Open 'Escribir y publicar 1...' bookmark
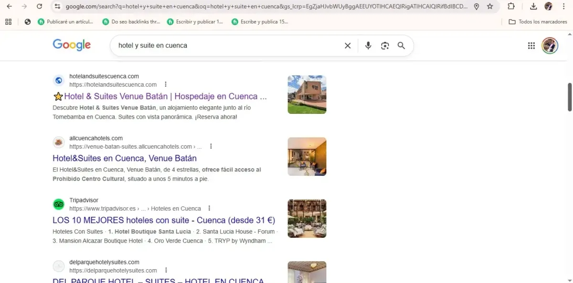Screen dimensions: 573x283 tap(195, 22)
